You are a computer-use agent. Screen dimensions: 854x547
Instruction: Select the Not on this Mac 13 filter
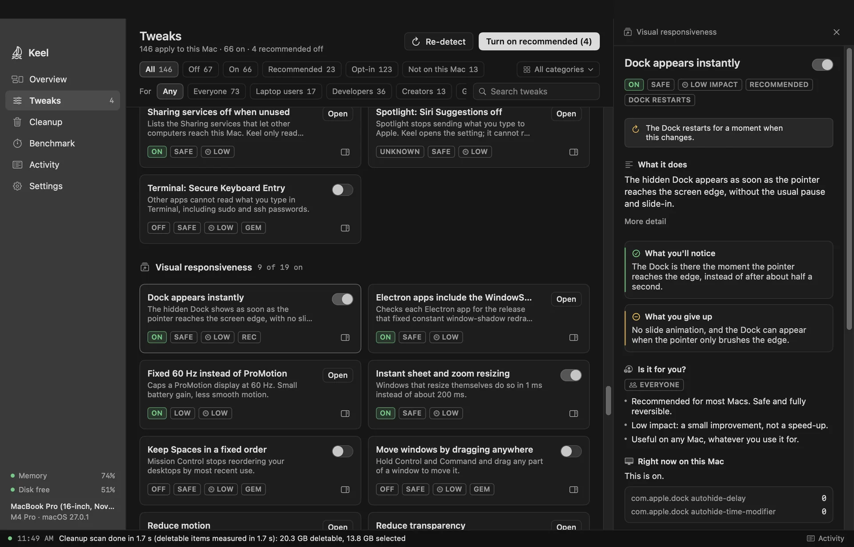443,69
